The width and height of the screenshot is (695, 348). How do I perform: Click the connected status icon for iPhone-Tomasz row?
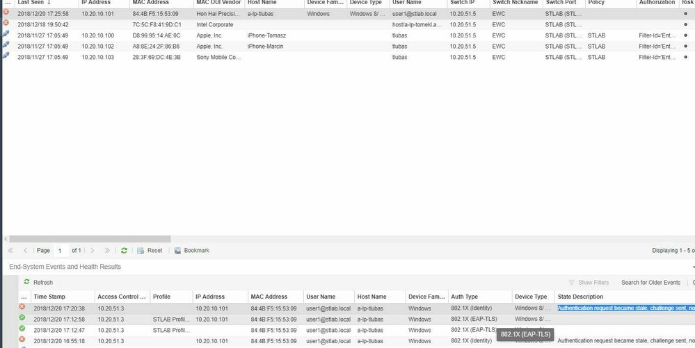[6, 35]
